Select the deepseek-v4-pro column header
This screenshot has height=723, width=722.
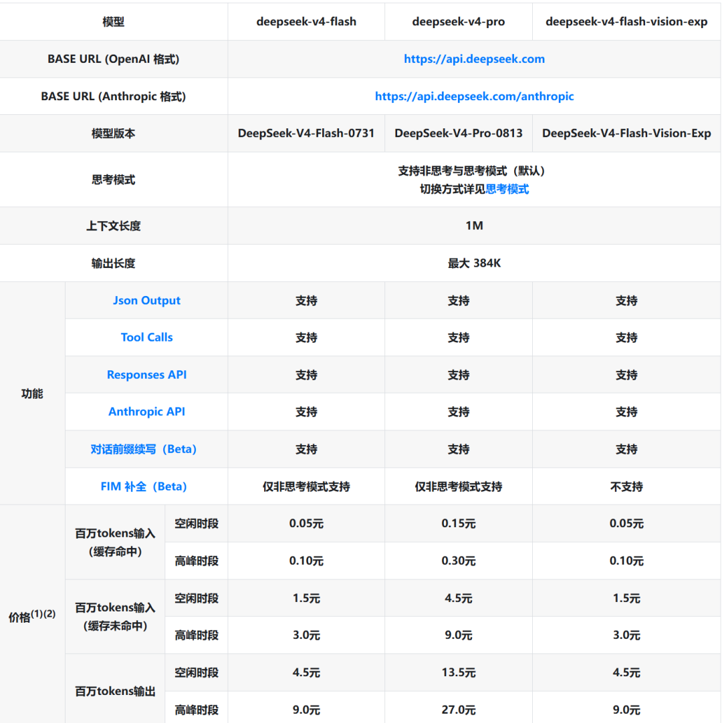click(459, 21)
